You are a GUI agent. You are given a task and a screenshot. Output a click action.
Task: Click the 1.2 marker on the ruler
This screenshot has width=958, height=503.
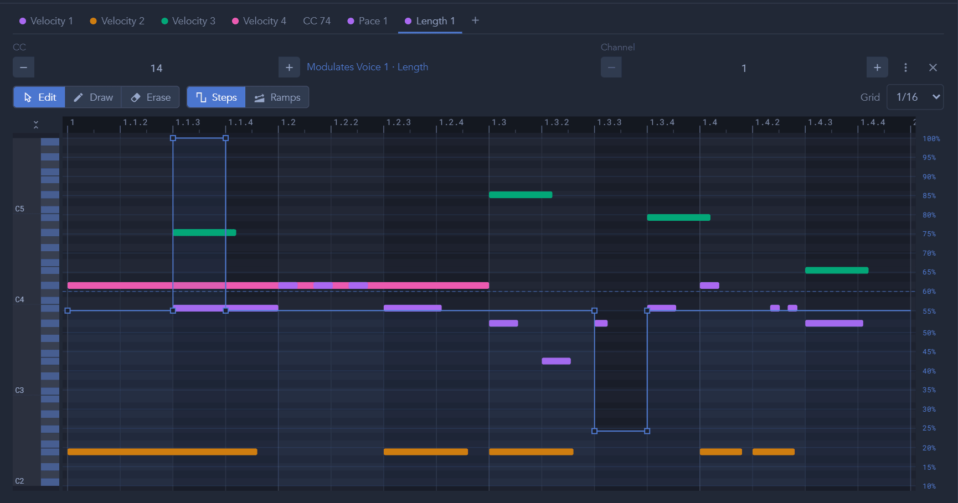(288, 122)
